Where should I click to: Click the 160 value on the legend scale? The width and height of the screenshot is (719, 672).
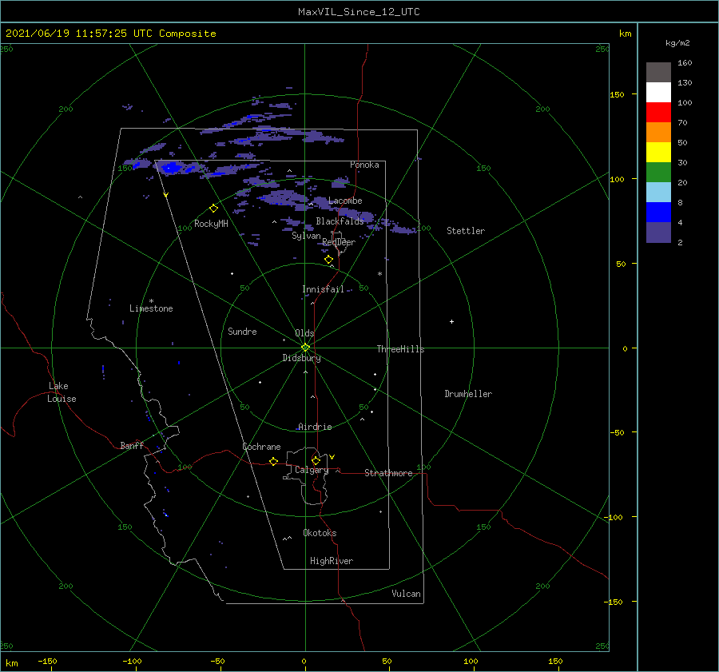point(685,63)
